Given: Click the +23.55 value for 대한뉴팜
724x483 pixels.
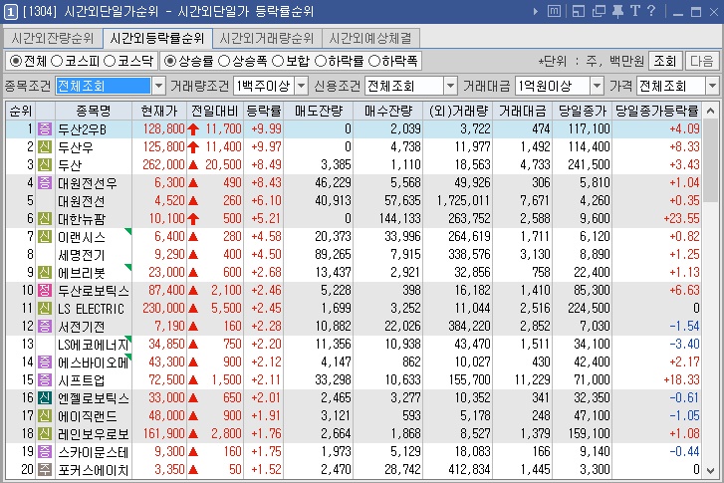Looking at the screenshot, I should click(681, 218).
